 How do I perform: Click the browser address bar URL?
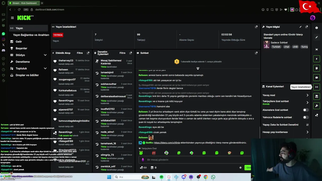click(x=50, y=10)
